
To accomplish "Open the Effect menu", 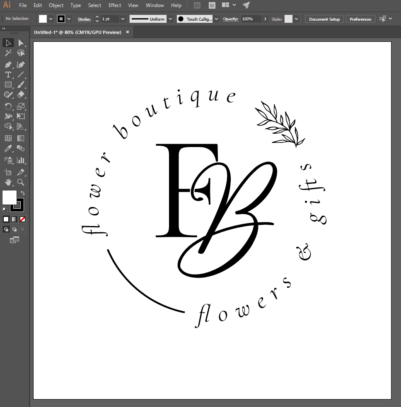I will 115,5.
